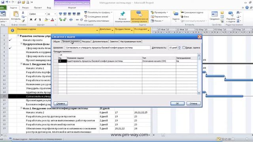Select Manual scheduling (Ручное планирование) pin
The height and width of the screenshot is (142, 253).
[x=123, y=17]
